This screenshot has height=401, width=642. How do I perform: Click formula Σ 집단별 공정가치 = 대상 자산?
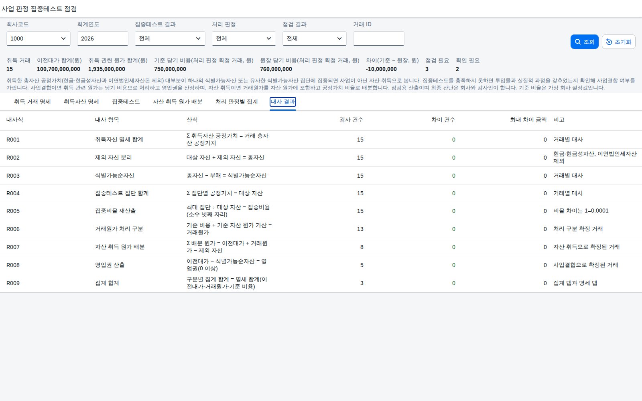pos(225,193)
